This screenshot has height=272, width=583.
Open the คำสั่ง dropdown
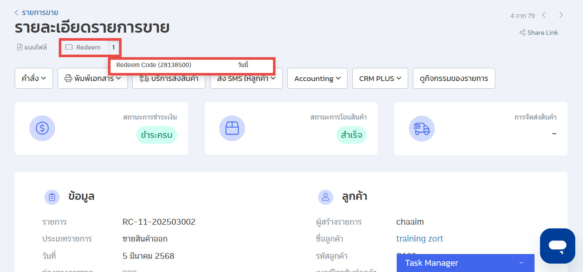(34, 78)
